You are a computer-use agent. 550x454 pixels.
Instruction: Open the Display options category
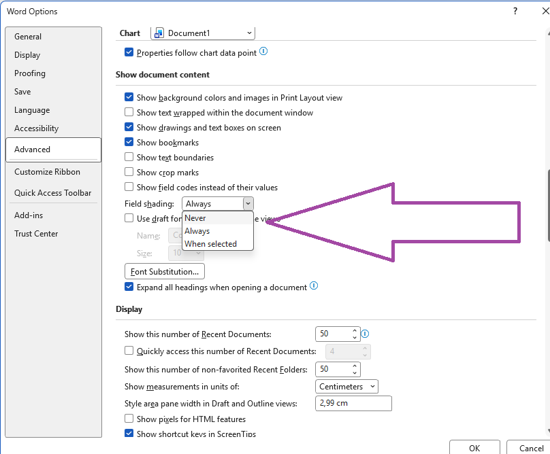(x=53, y=55)
